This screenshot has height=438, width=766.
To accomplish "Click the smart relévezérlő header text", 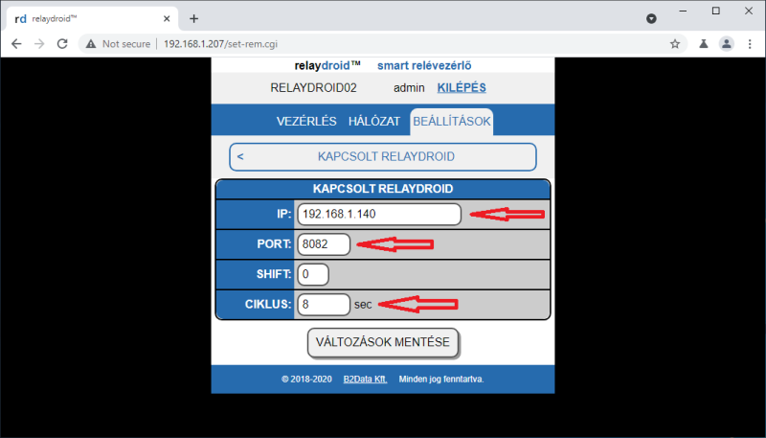I will 424,65.
